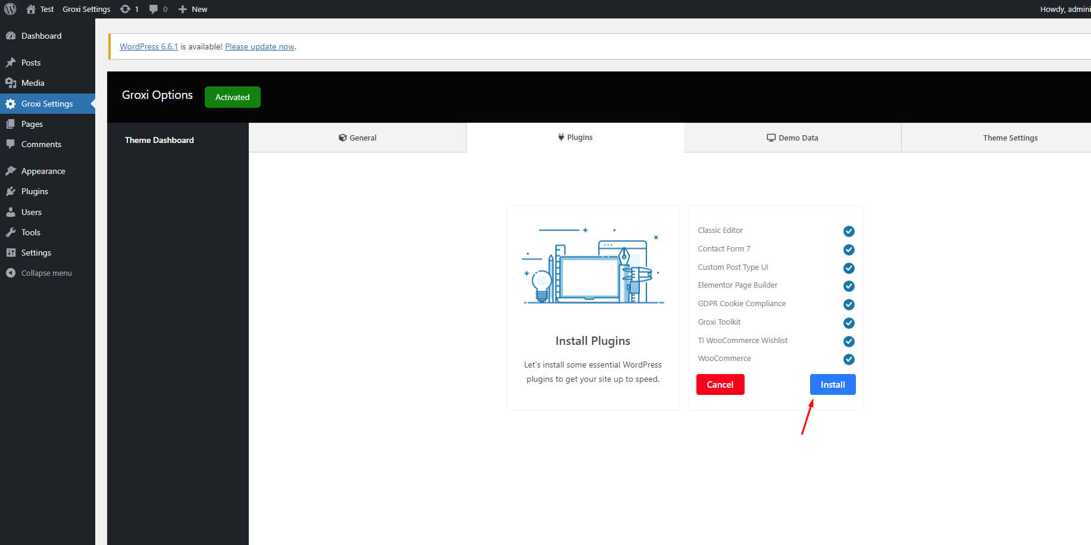Click the Media library icon
The image size is (1091, 545).
coord(11,83)
